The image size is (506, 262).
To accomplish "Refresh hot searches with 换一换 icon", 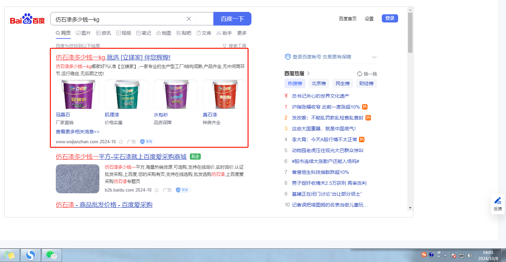I will click(359, 74).
